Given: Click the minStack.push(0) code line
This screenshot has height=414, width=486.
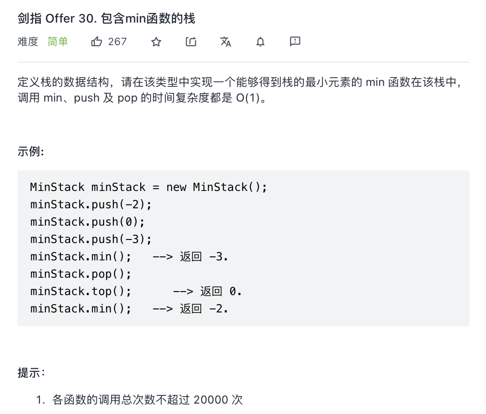Looking at the screenshot, I should 87,222.
